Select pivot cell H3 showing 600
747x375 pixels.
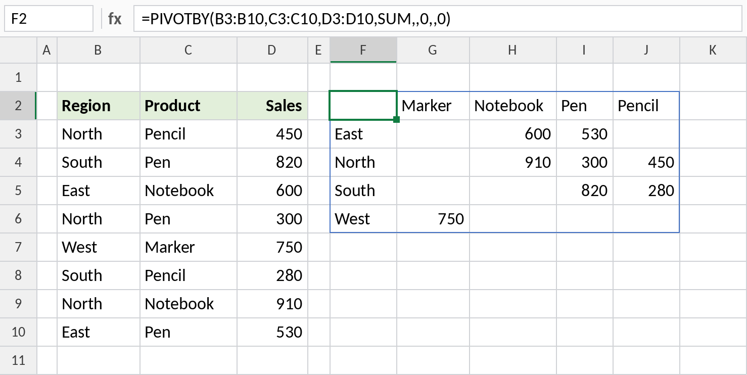coord(513,134)
